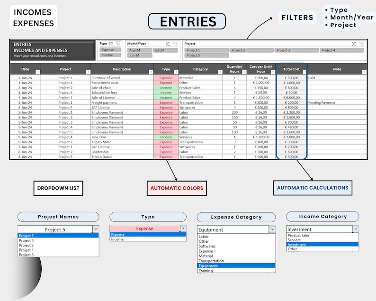Select 'Recruitment costs' description cell

[122, 82]
